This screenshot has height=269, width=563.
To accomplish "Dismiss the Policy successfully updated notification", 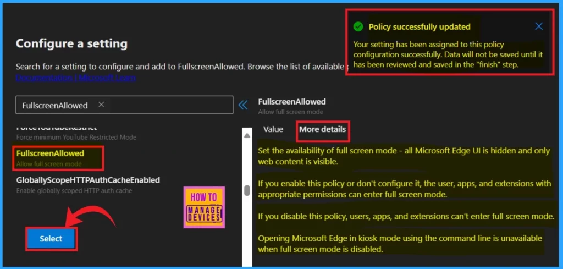I will pyautogui.click(x=539, y=26).
